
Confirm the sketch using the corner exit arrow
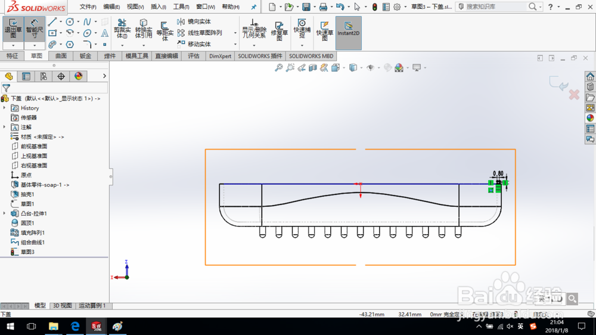click(558, 83)
